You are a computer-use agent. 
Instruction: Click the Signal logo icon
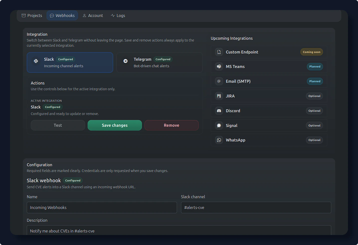[x=219, y=125]
